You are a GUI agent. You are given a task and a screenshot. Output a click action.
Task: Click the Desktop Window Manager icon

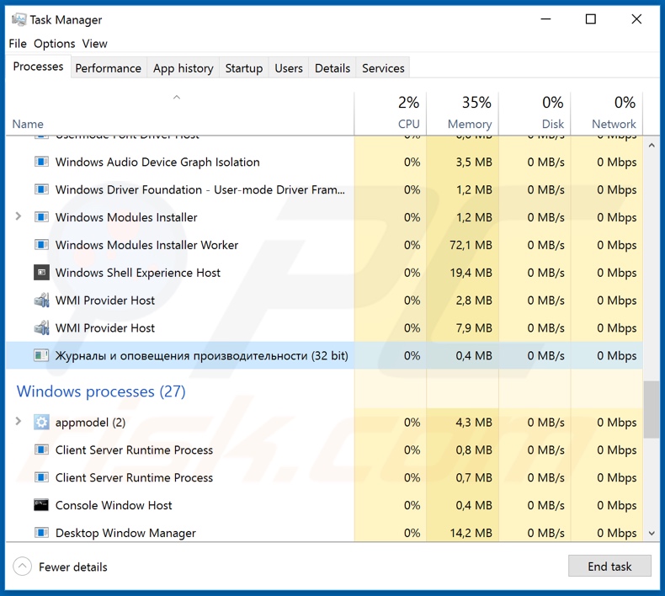41,533
